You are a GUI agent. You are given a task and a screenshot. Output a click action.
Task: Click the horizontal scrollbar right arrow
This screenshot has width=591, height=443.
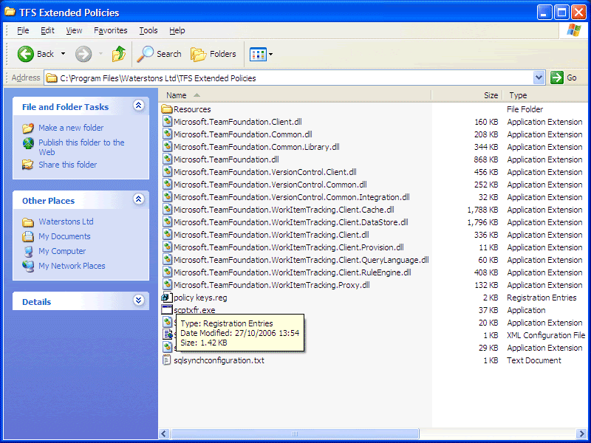581,433
